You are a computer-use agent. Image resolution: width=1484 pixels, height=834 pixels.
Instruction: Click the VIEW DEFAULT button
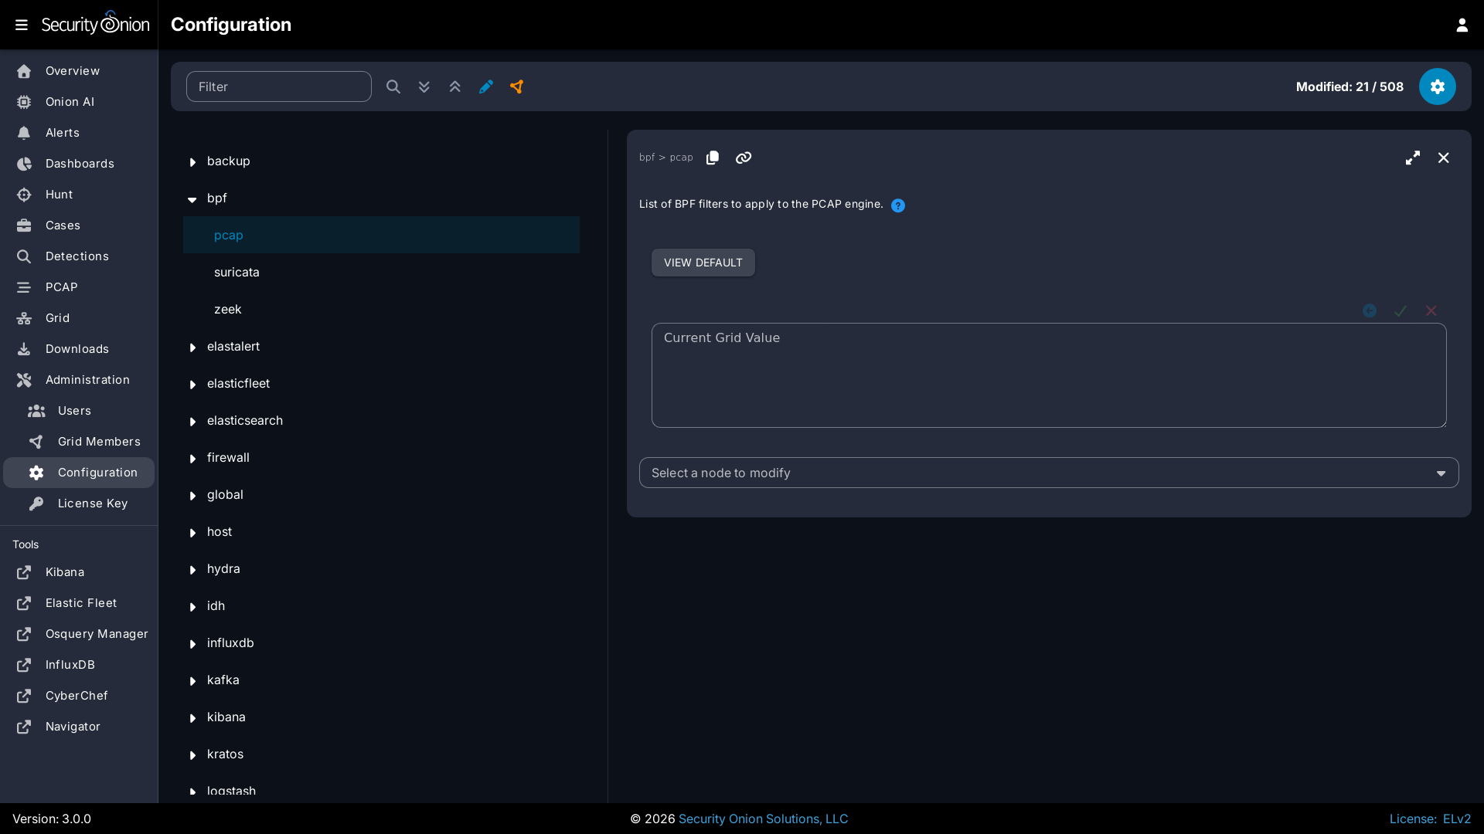coord(703,263)
